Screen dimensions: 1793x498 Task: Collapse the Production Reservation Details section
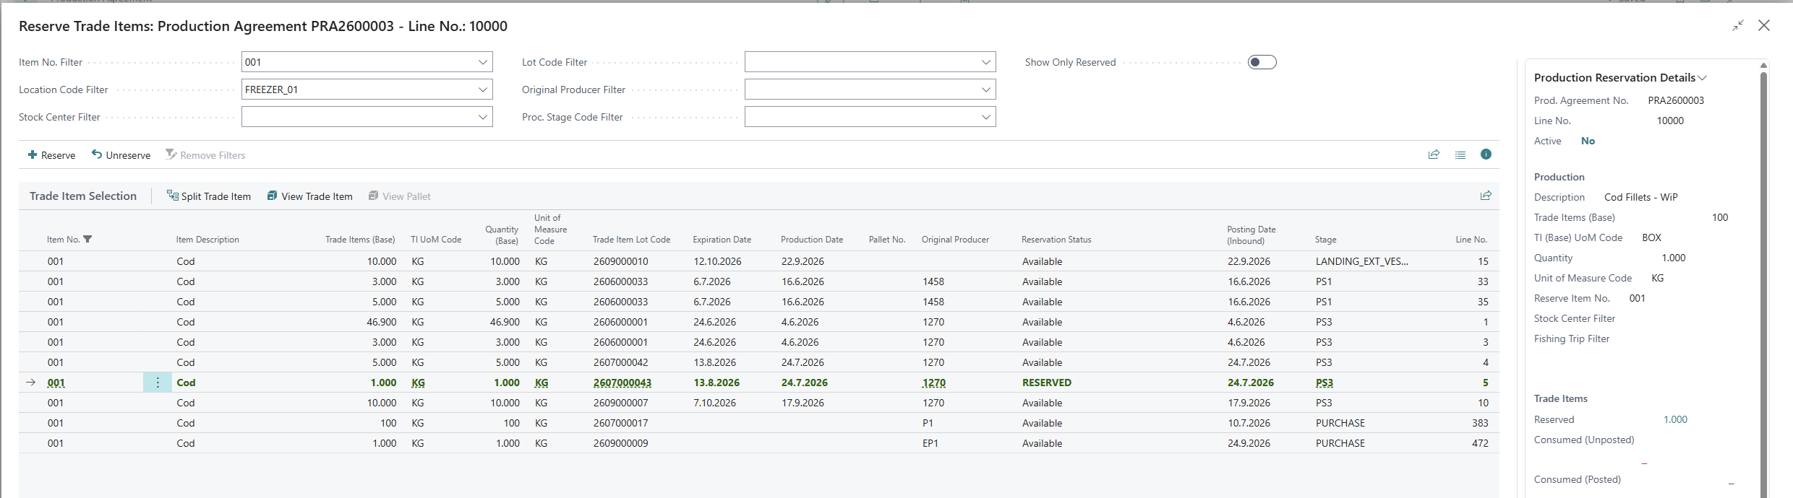click(x=1620, y=78)
